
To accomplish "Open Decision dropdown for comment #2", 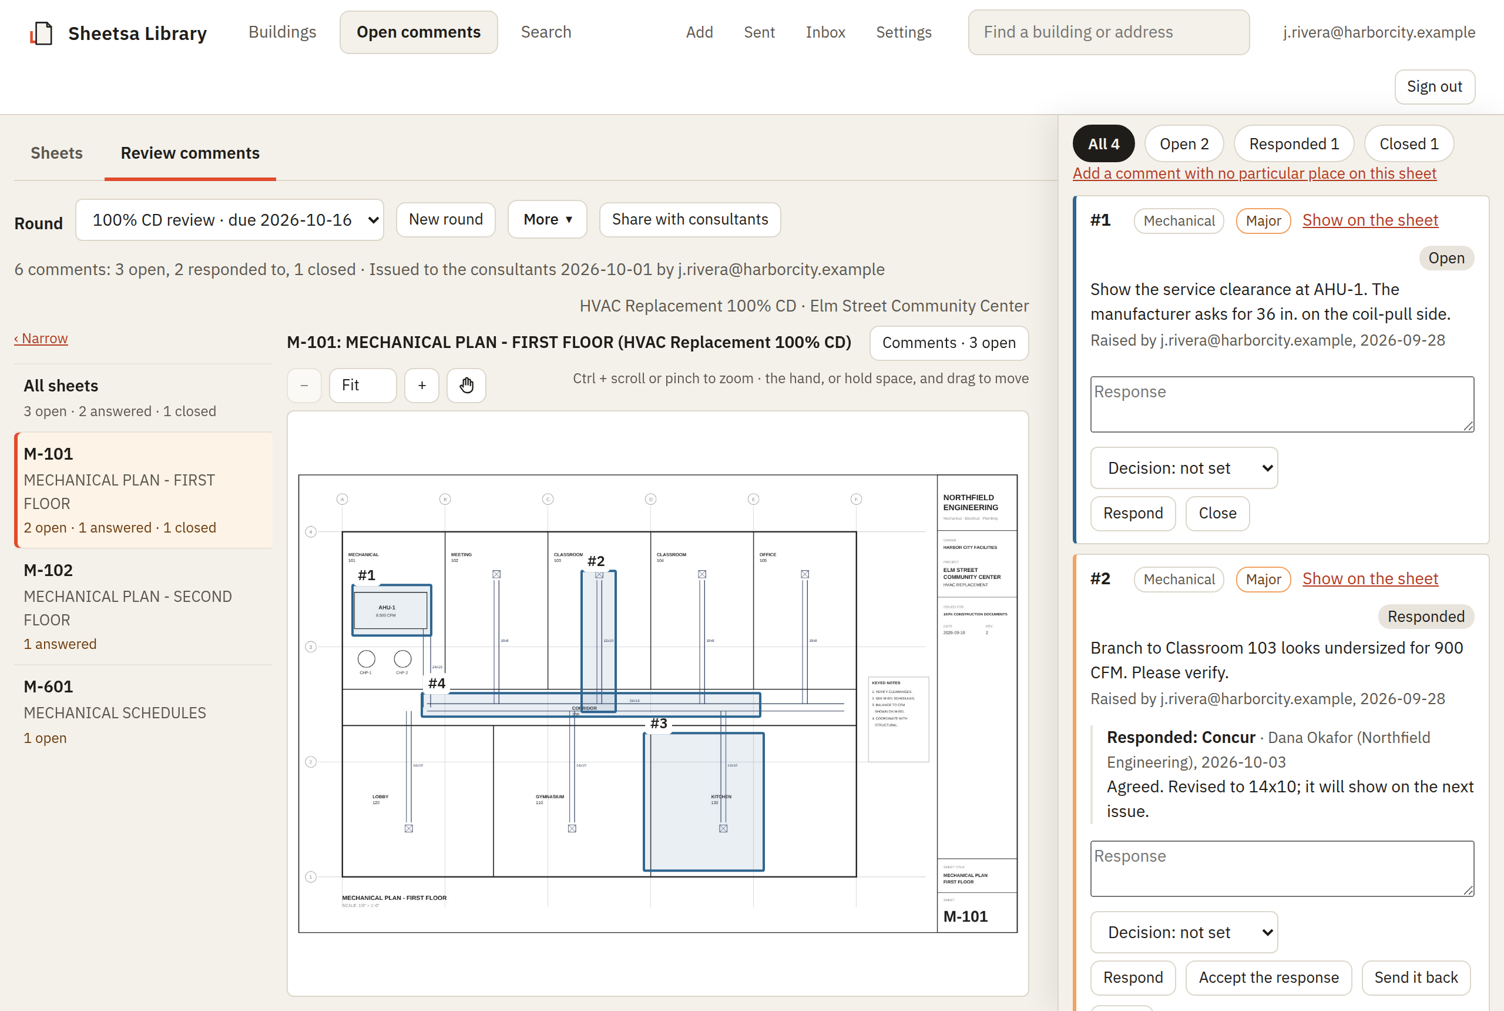I will (1183, 932).
